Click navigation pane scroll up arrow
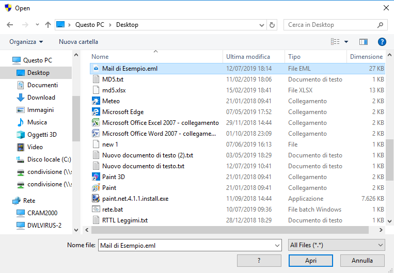394x273 pixels. click(76, 55)
